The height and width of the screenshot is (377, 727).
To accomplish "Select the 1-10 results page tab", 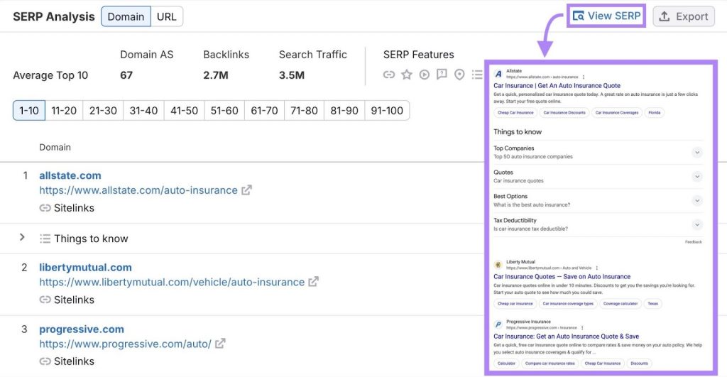I will click(28, 110).
